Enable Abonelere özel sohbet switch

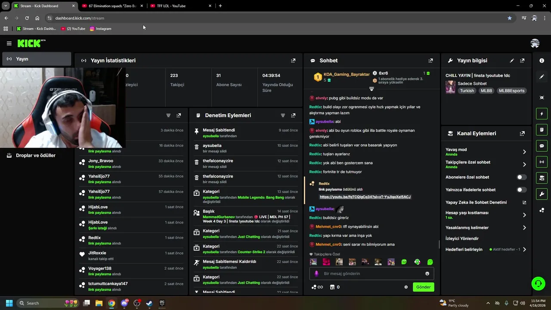(521, 177)
